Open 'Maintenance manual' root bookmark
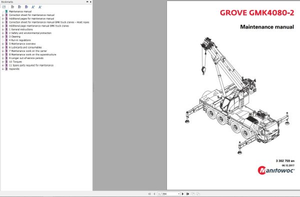This screenshot has width=300, height=197. [20, 11]
